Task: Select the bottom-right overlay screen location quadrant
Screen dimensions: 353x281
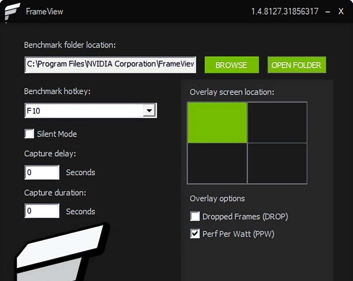Action: click(x=277, y=163)
